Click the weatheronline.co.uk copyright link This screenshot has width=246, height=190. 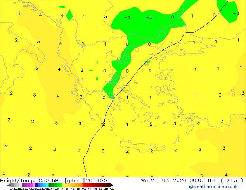tap(213, 187)
